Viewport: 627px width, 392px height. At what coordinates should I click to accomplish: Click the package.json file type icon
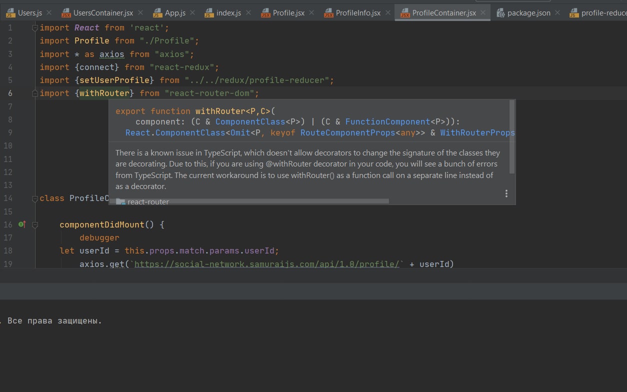tap(500, 13)
